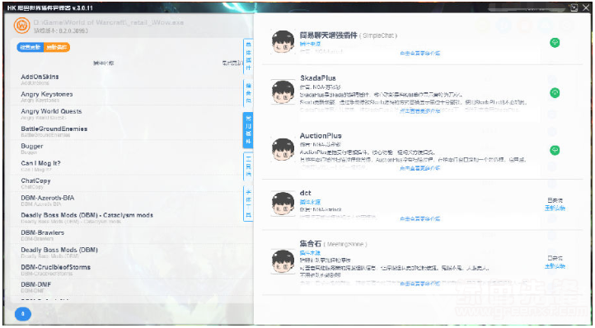Toggle the blue left pill switch option
Screen dimensions: 595x328
[x=30, y=48]
